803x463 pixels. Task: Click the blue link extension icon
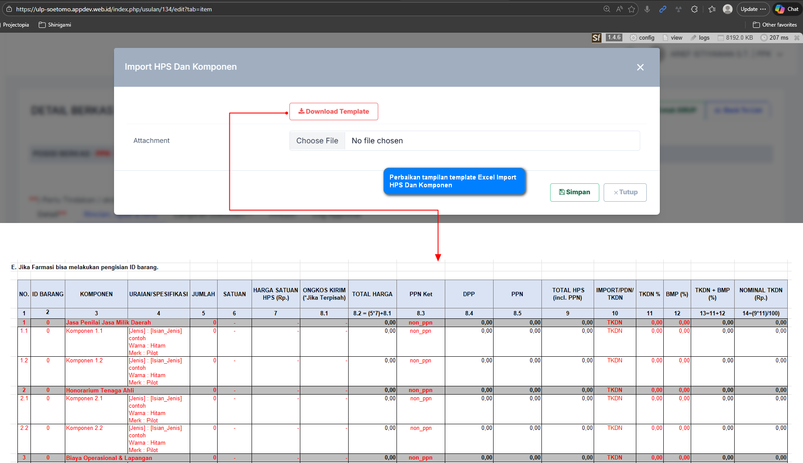[663, 9]
